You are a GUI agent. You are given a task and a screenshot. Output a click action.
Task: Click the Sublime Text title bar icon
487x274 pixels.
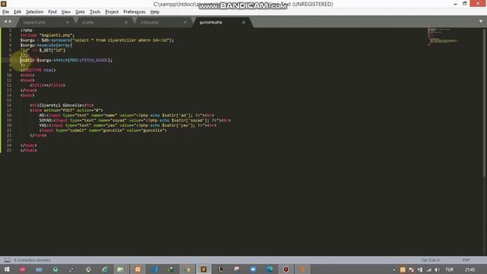click(4, 4)
